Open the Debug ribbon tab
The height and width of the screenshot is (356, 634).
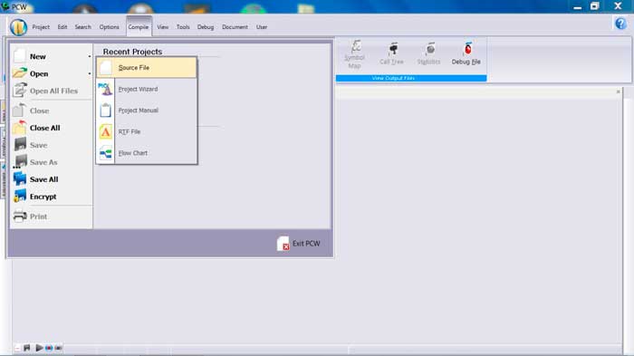(206, 27)
